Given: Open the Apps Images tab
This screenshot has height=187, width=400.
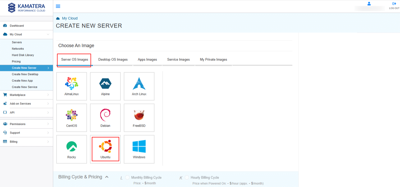Looking at the screenshot, I should coord(147,60).
